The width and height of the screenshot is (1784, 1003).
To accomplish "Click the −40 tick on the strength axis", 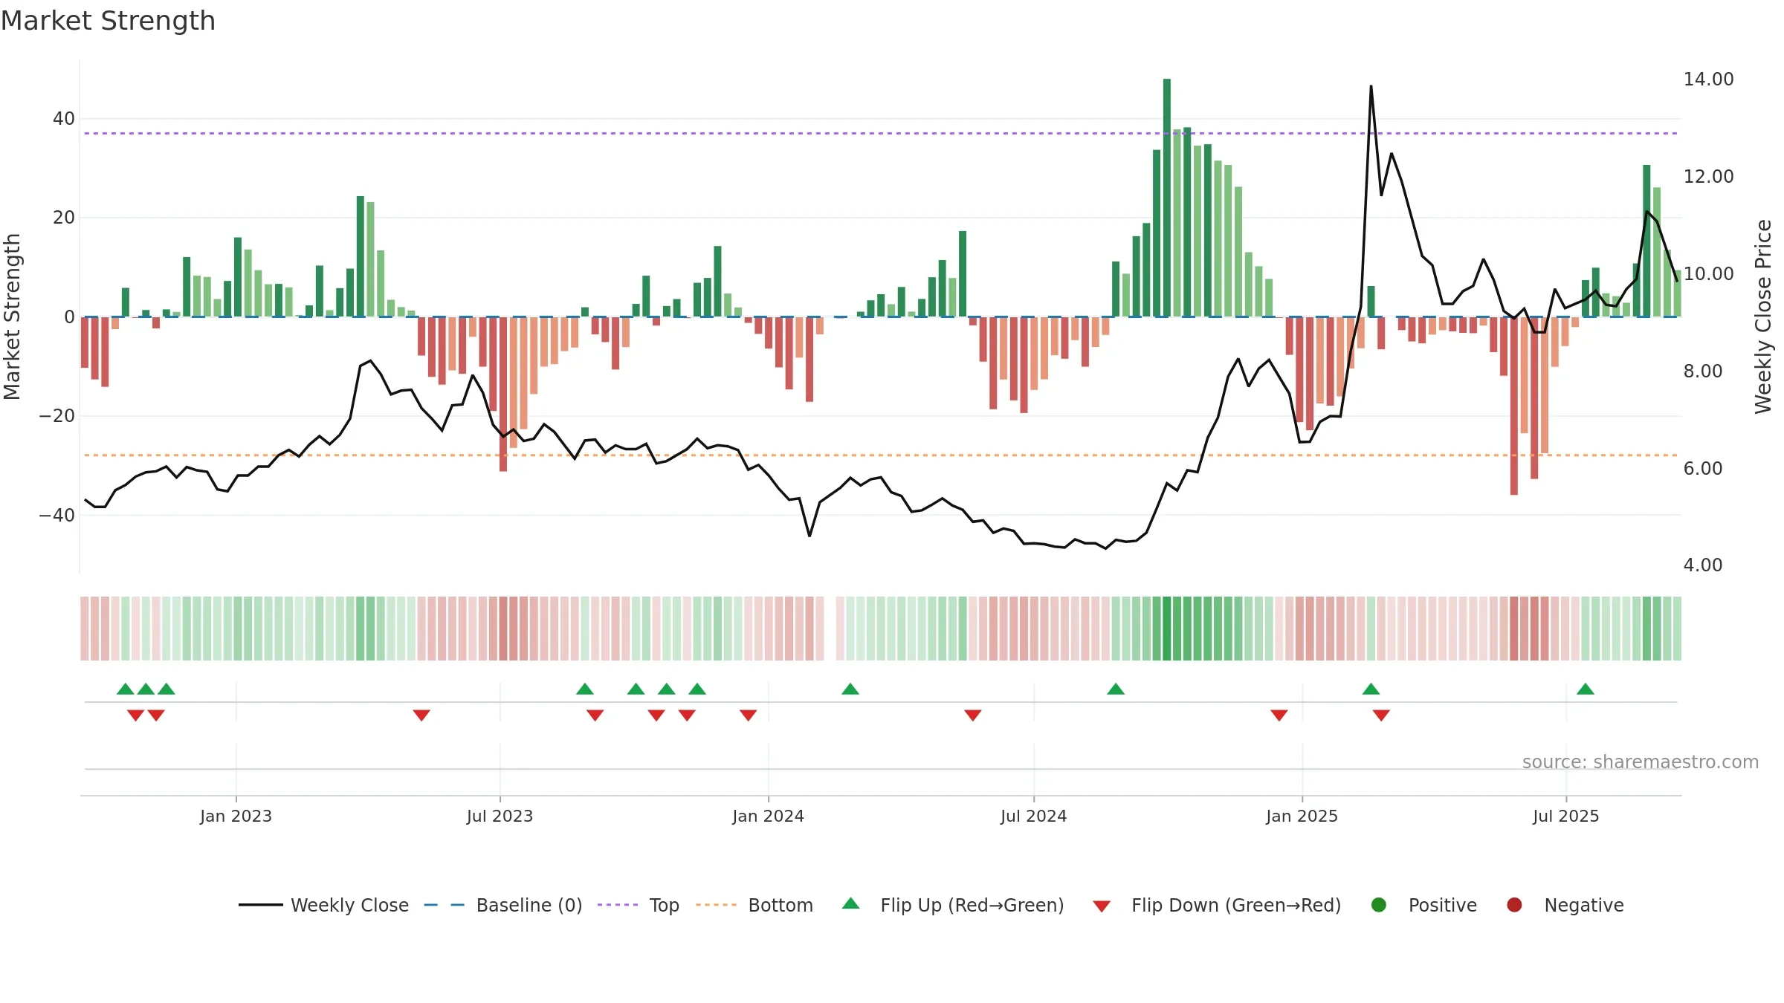I will point(56,515).
